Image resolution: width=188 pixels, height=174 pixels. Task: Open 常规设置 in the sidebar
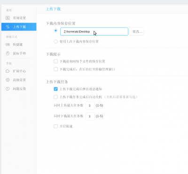19,18
